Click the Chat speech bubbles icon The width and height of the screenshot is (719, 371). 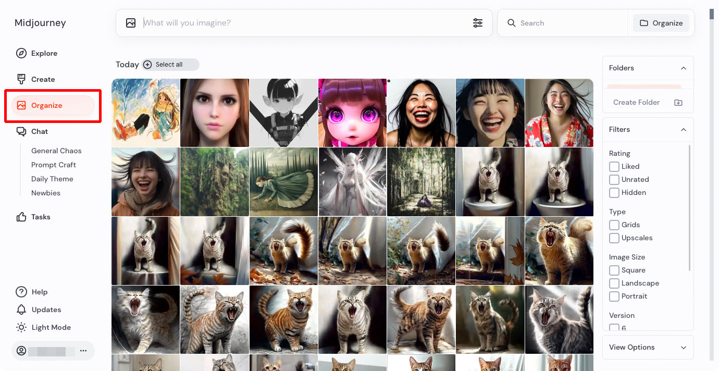click(21, 131)
